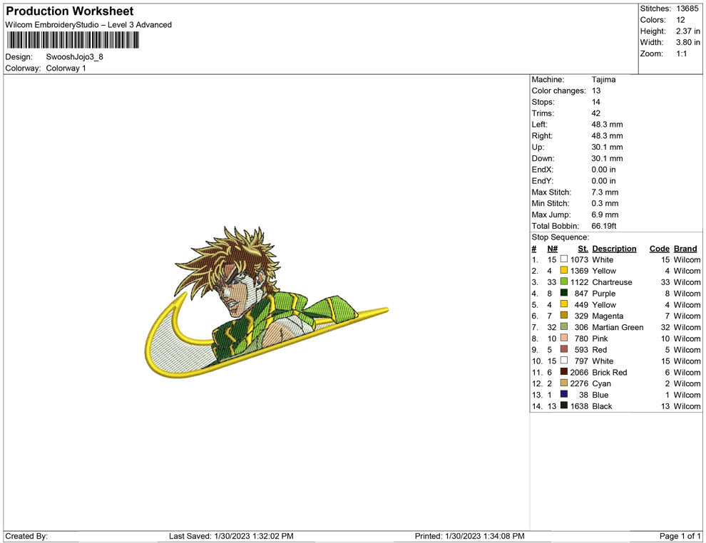Click the Colors value 12
The width and height of the screenshot is (706, 543).
coord(680,20)
